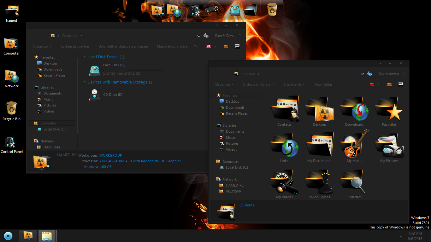Click Windows Explorer taskbar button
This screenshot has width=431, height=242.
[47, 236]
